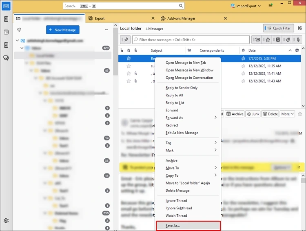Click the New Message button
The width and height of the screenshot is (306, 231).
(x=63, y=30)
